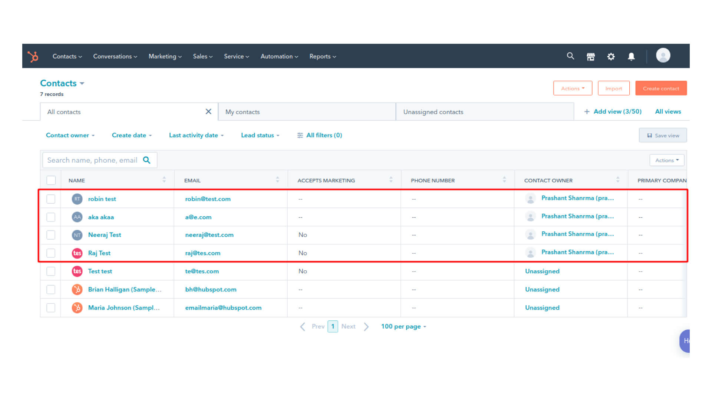Open the settings gear icon
The image size is (712, 400).
(611, 57)
